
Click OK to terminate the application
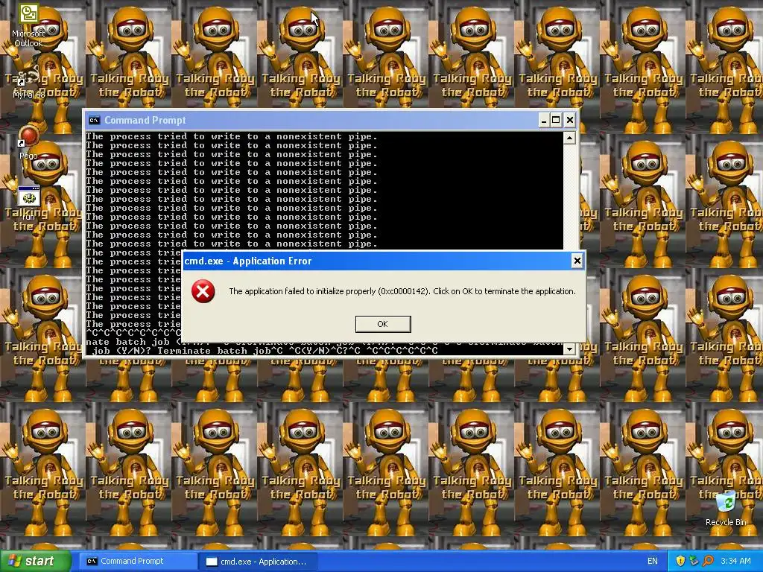[383, 324]
